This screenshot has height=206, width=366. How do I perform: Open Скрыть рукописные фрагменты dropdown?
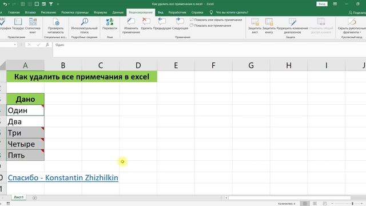352,26
